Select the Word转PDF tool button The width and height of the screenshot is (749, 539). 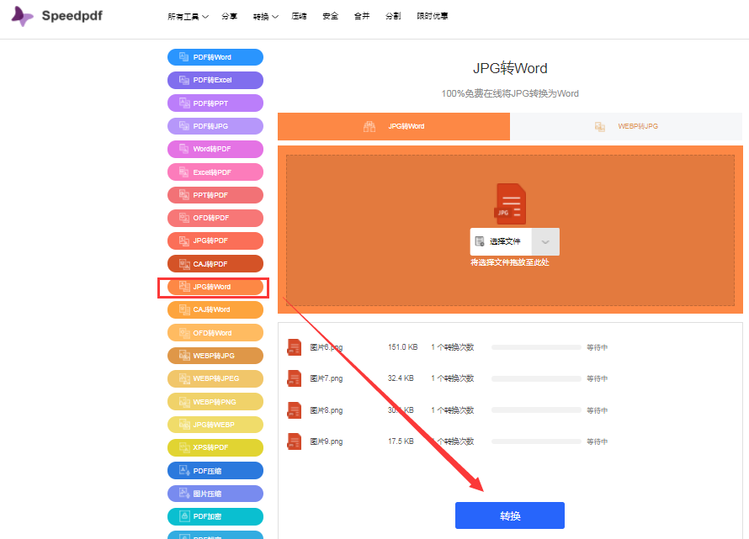coord(215,149)
